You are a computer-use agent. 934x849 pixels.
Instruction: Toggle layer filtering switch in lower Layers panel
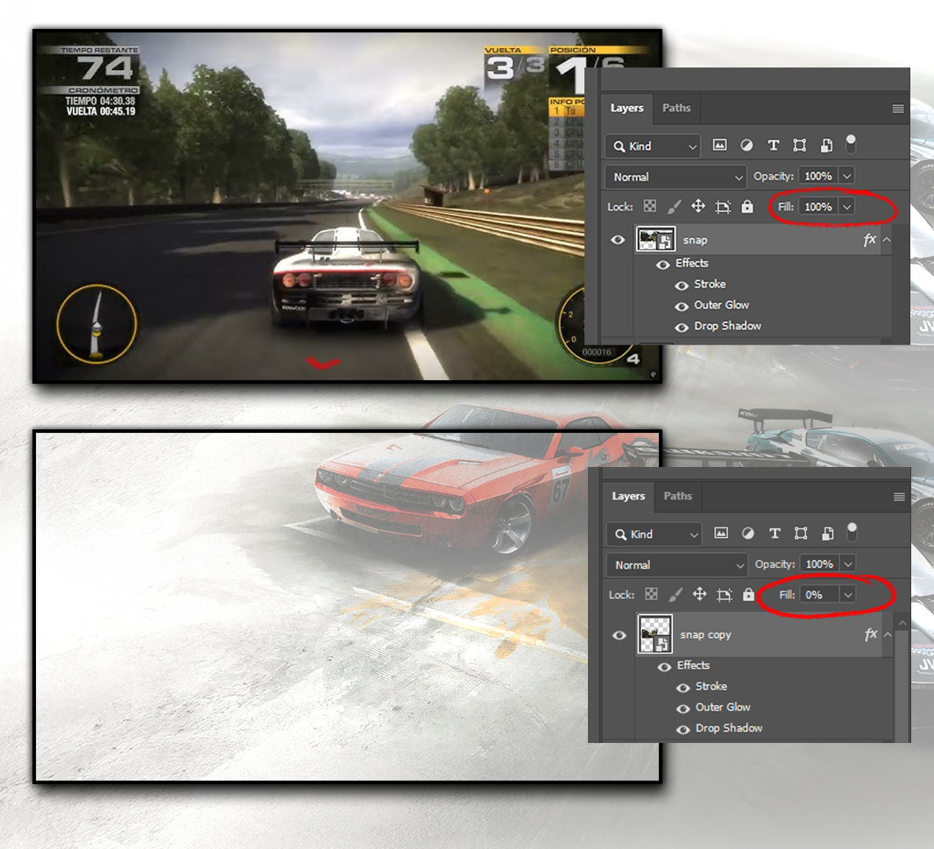pyautogui.click(x=852, y=532)
